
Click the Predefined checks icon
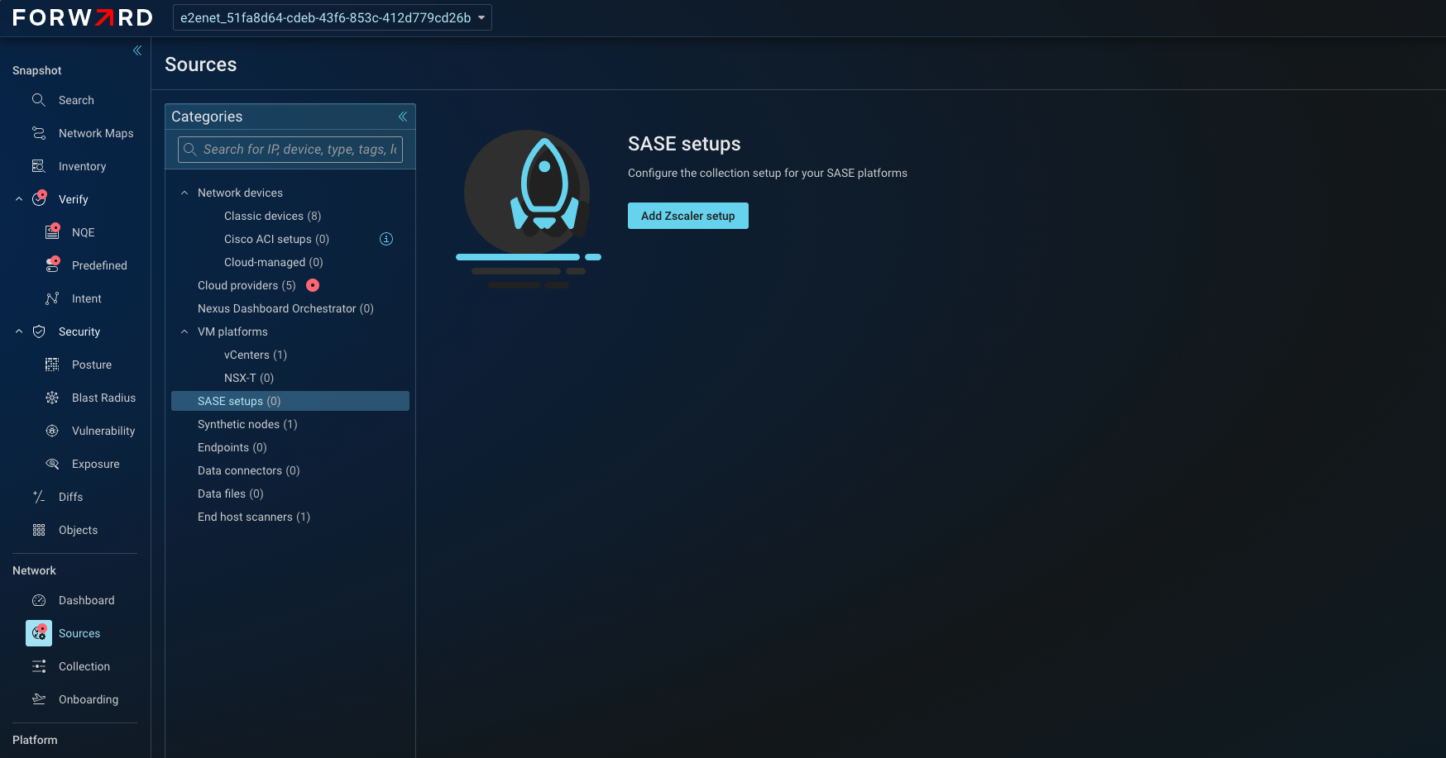click(x=52, y=265)
